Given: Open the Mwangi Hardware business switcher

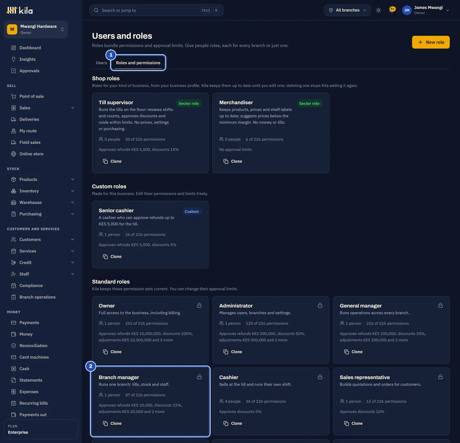Looking at the screenshot, I should [x=36, y=29].
